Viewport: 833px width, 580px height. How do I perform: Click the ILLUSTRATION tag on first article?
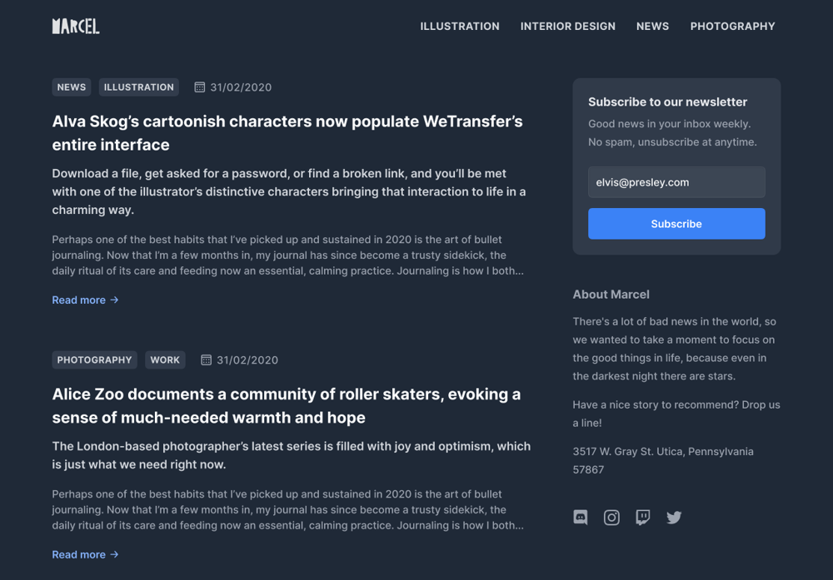pyautogui.click(x=138, y=87)
